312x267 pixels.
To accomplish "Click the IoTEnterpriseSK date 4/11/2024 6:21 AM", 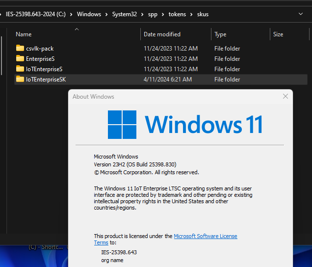I will (168, 80).
